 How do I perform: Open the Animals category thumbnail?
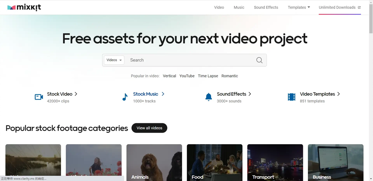coord(154,162)
